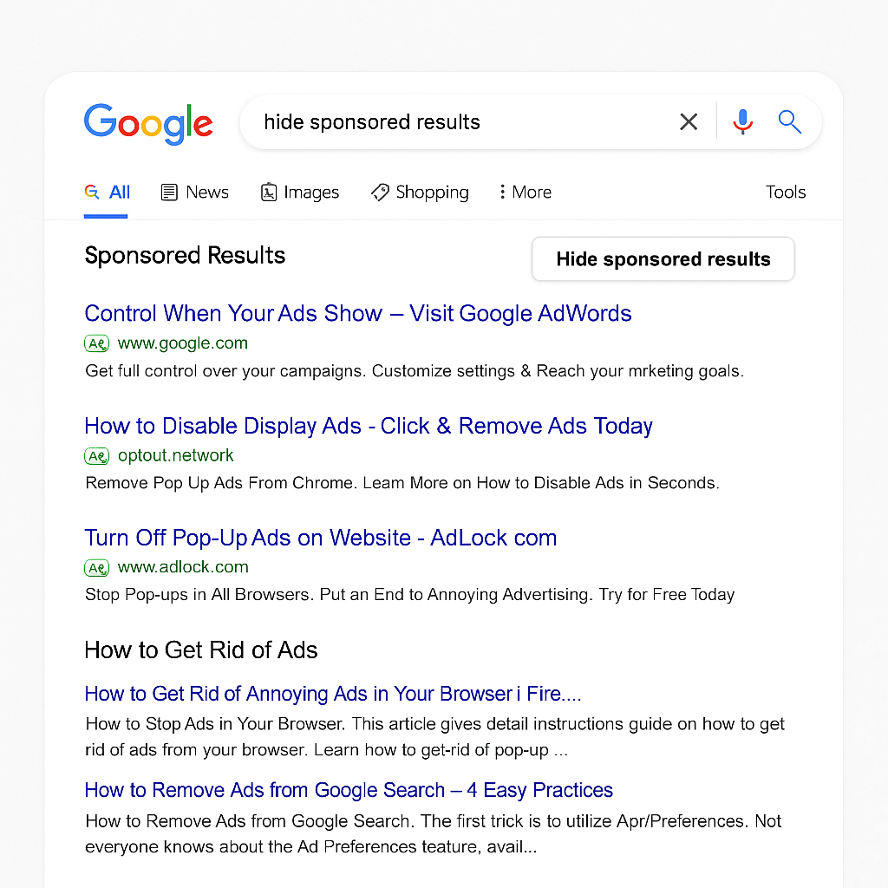Open Remove Ads from Google Search result

coord(348,791)
